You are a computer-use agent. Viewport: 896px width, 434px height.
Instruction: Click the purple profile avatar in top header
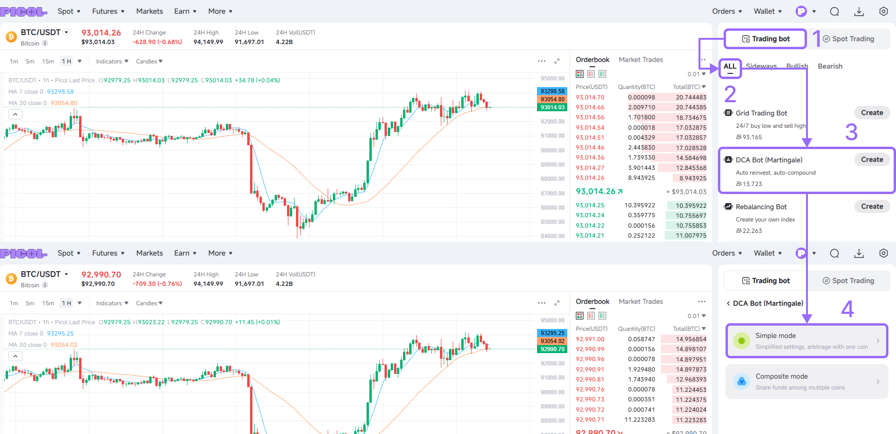tap(801, 11)
